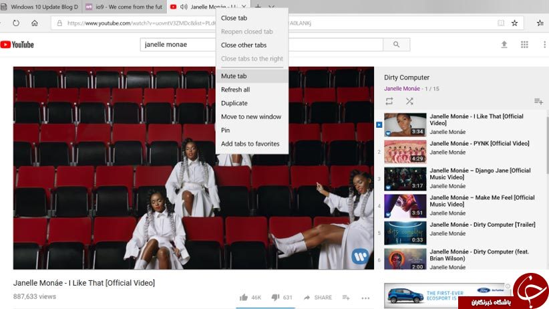This screenshot has height=309, width=549.
Task: Open 'Janelle Monáe - Dirty Computer [Trailer]' title
Action: (x=482, y=225)
